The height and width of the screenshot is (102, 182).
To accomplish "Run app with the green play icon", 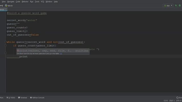I will click(x=176, y=6).
